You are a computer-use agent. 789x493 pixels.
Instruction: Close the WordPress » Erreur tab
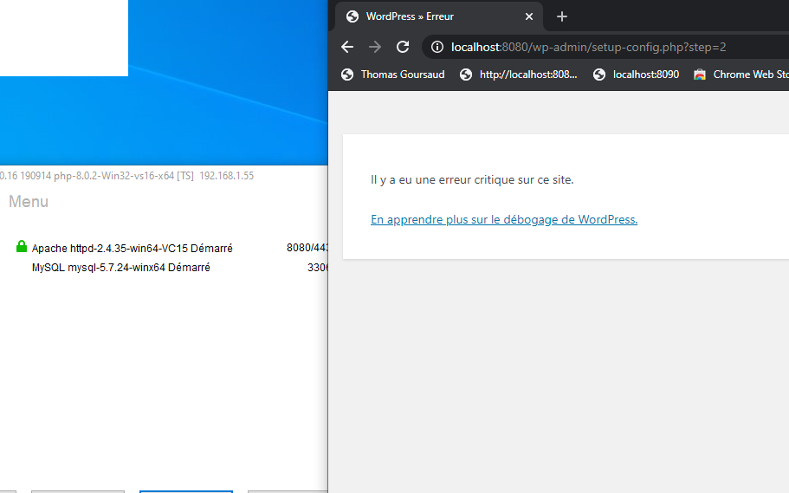(529, 16)
